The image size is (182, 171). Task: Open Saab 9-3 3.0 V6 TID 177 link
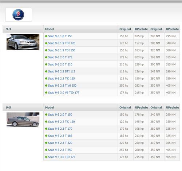(x=64, y=93)
